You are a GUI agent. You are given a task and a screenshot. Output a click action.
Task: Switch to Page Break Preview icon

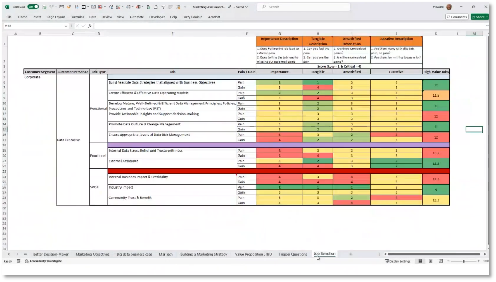tap(441, 261)
